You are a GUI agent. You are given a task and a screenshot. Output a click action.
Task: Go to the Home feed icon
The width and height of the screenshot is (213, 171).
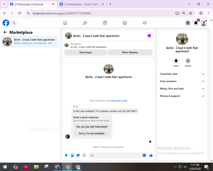click(65, 23)
